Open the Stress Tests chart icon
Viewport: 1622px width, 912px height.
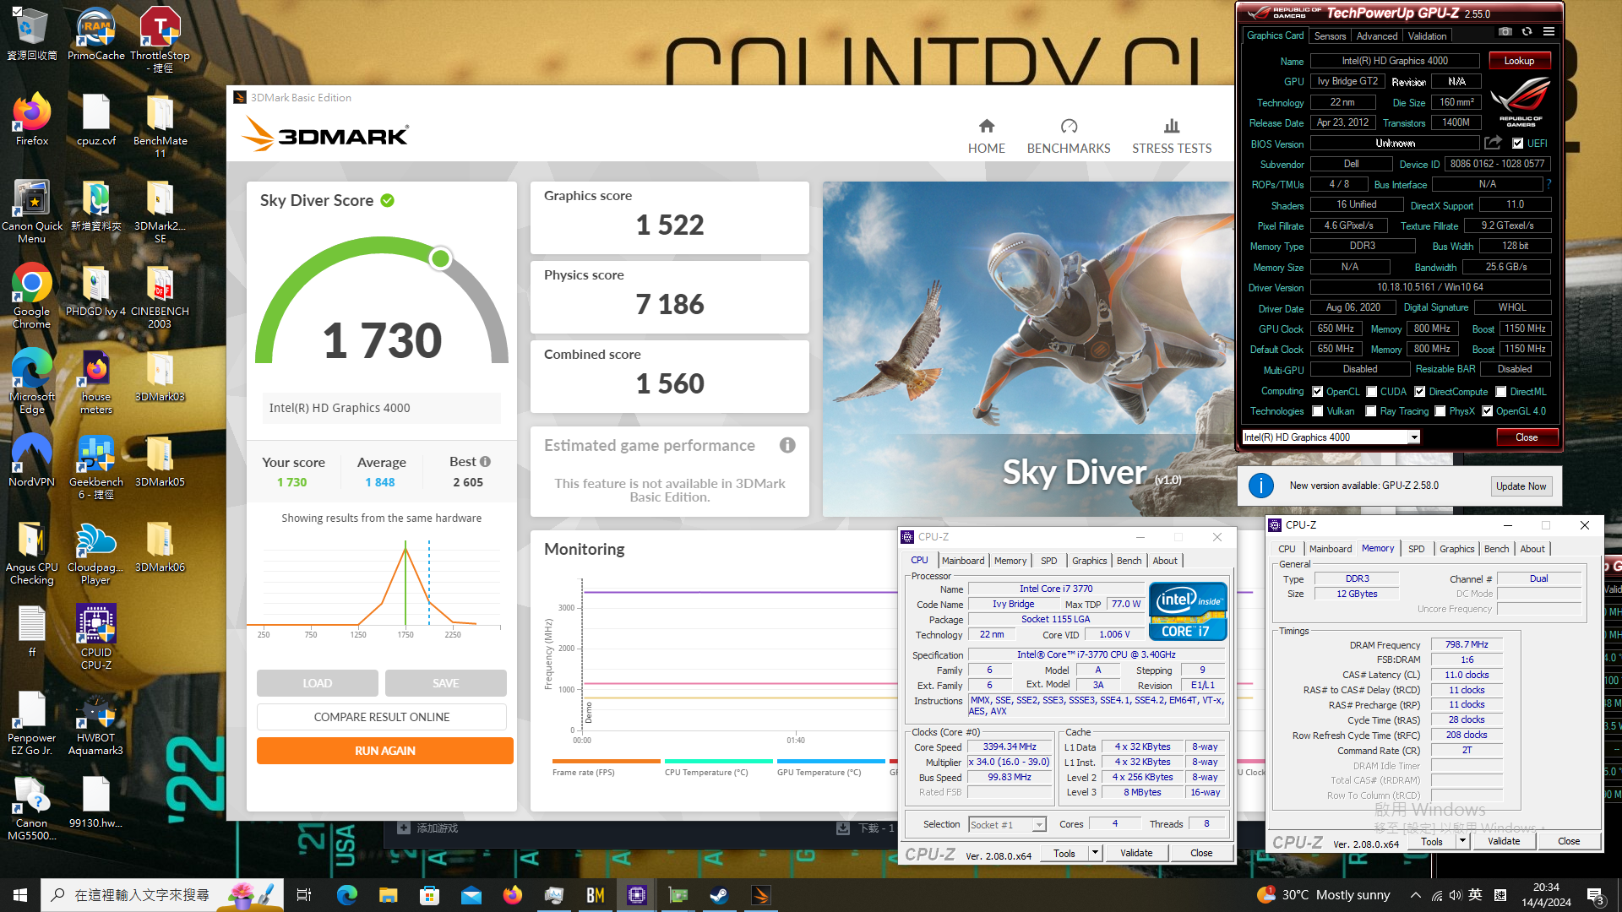tap(1172, 126)
